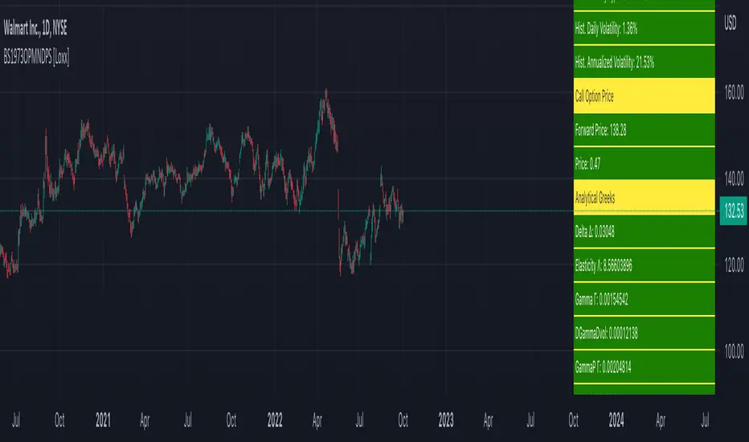This screenshot has width=749, height=442.
Task: Click the 2021 label on time axis
Action: pos(104,419)
